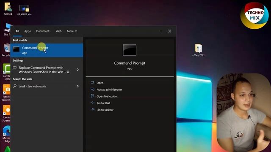Switch to the Web search tab

(x=58, y=31)
